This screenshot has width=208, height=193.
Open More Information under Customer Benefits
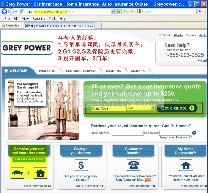[142, 186]
